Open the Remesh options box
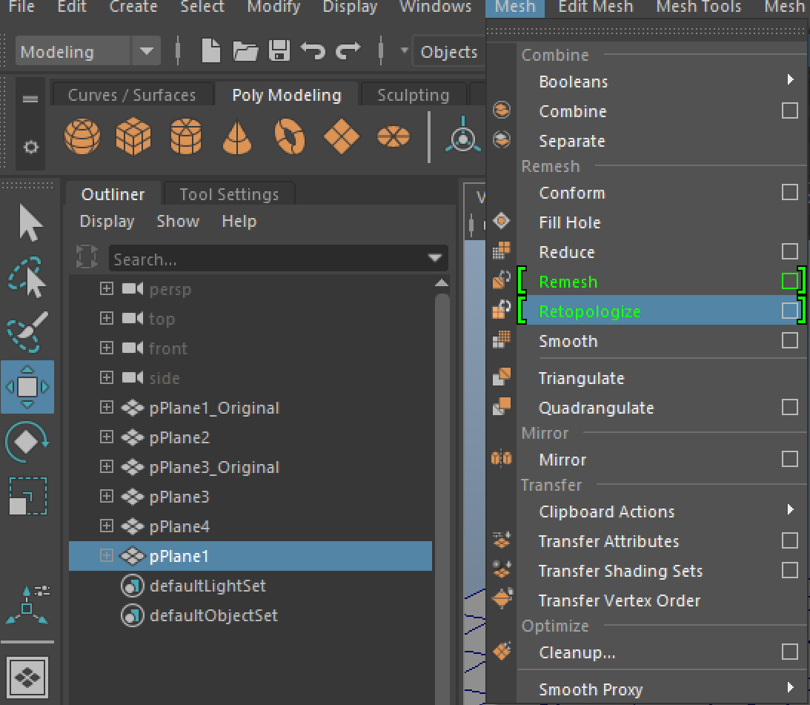The height and width of the screenshot is (705, 810). click(x=791, y=282)
